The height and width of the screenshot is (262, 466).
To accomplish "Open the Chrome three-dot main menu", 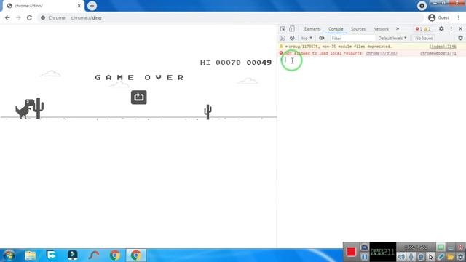I will 459,17.
